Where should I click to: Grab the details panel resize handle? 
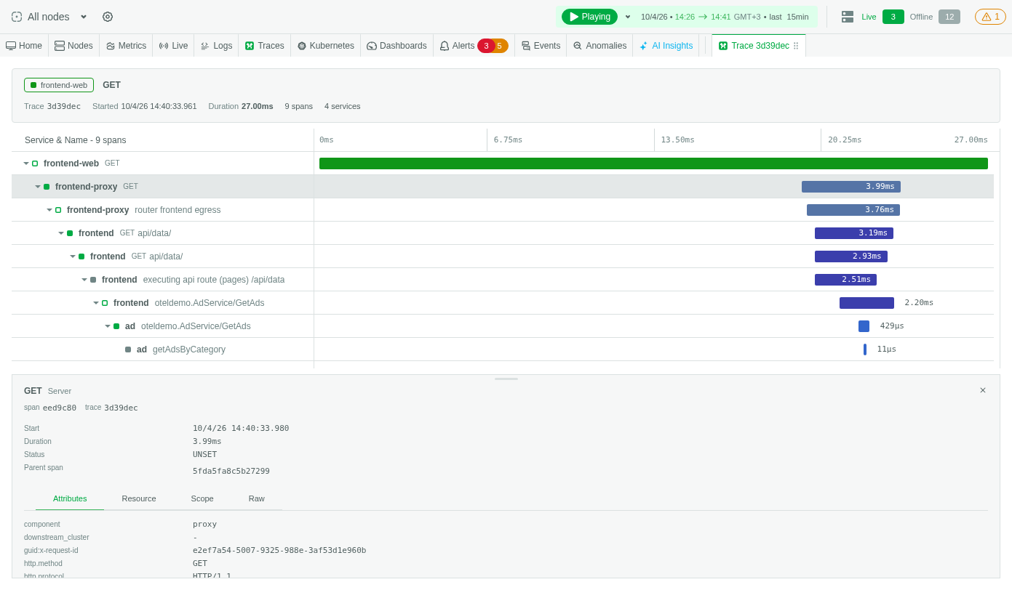point(506,379)
